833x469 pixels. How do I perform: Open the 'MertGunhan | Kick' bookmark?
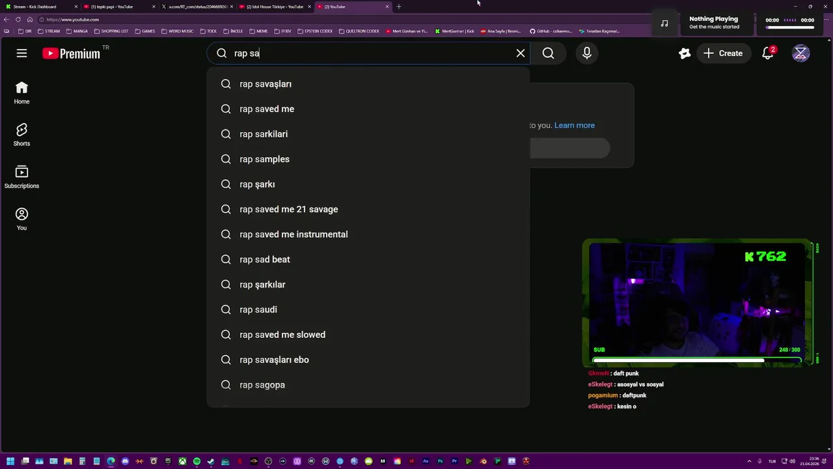(455, 31)
